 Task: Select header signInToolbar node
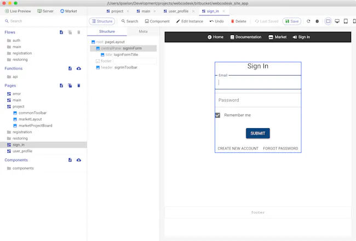pyautogui.click(x=117, y=67)
